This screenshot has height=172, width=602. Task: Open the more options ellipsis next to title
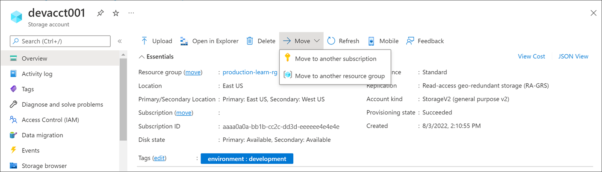pos(131,13)
